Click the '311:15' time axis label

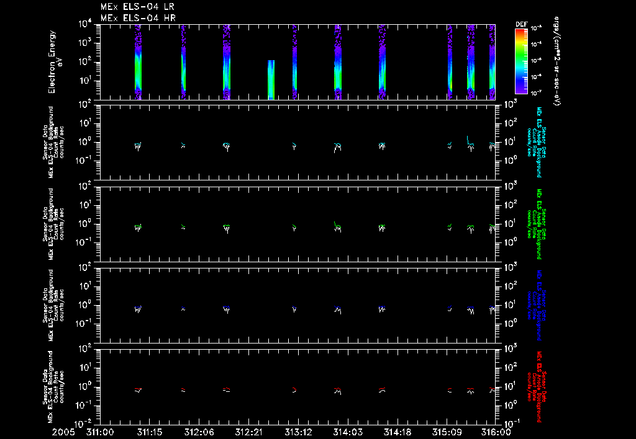coord(149,432)
